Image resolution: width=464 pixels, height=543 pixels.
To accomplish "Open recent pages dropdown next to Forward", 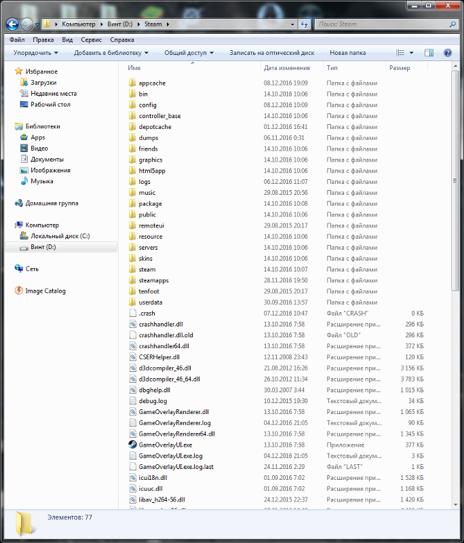I will click(37, 24).
